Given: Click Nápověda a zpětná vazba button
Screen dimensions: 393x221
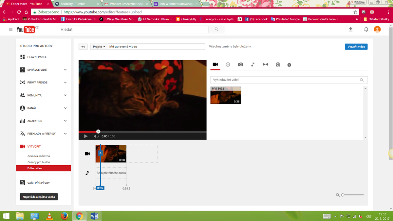Looking at the screenshot, I should click(x=39, y=197).
